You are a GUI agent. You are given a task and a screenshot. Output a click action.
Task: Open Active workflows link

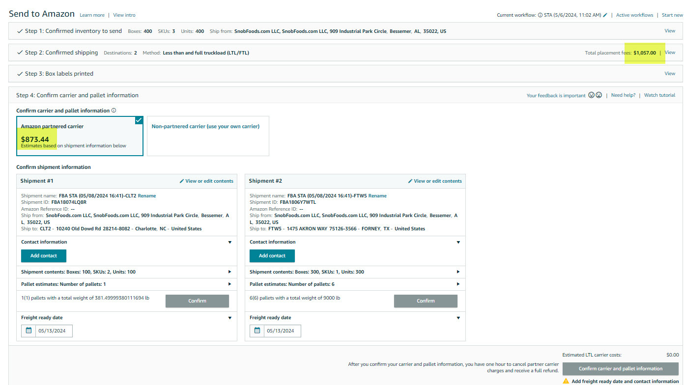coord(635,15)
